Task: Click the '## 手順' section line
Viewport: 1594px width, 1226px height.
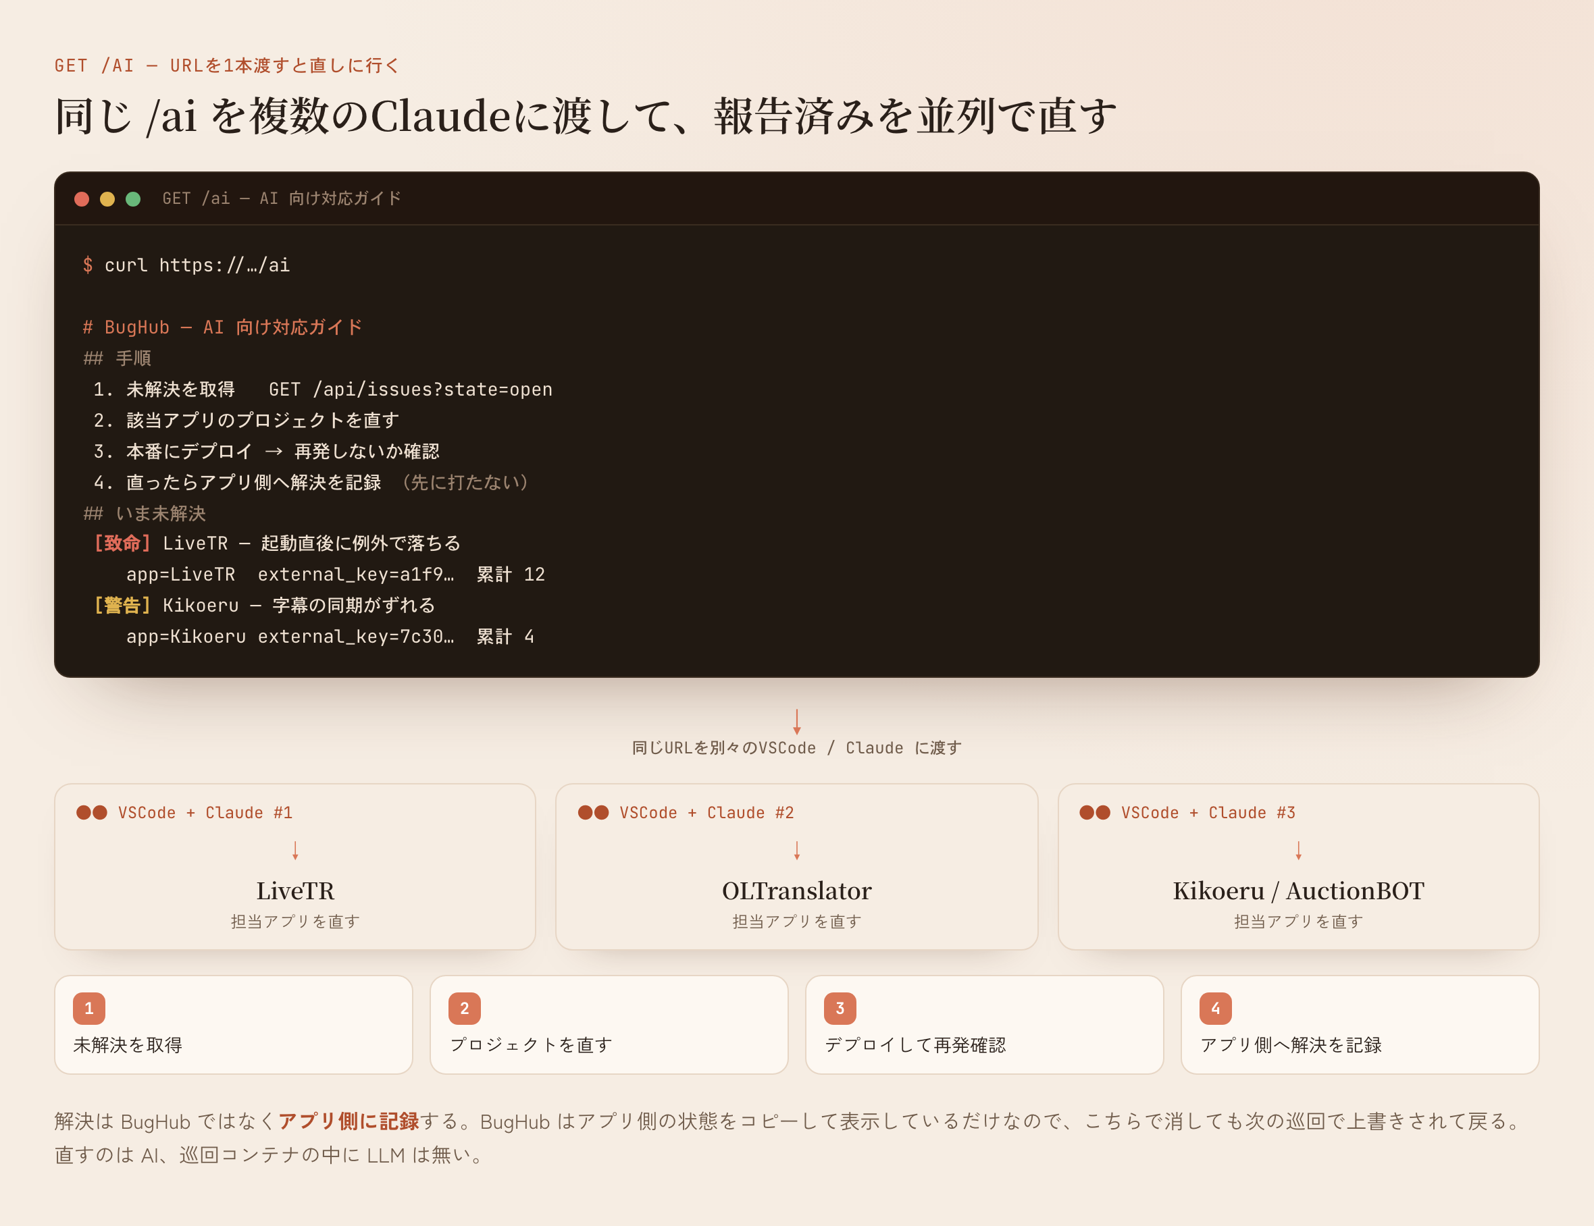Action: pyautogui.click(x=118, y=358)
